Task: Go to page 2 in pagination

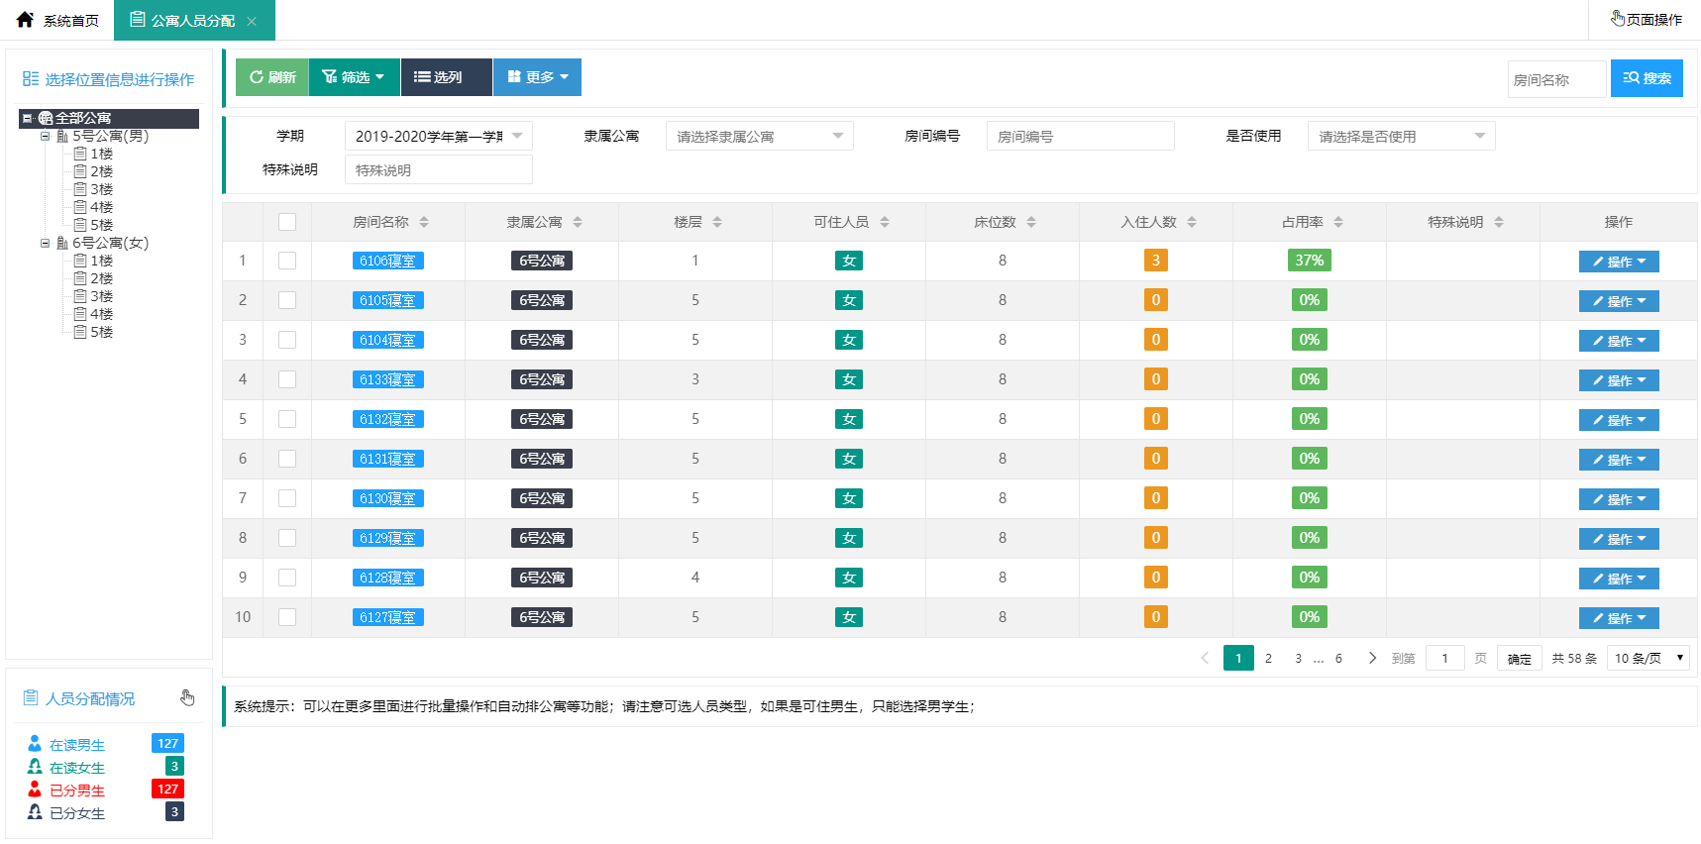Action: tap(1268, 658)
